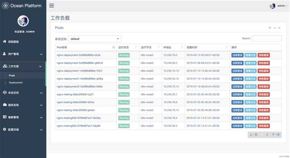Click the 命名空间 namespace icon
Viewport: 290px width, 158px height.
tap(5, 92)
